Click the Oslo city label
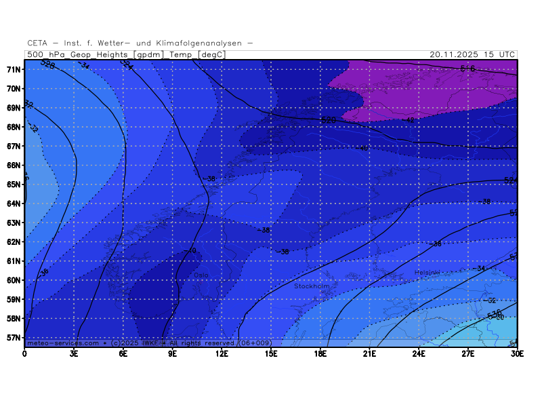 pos(201,275)
